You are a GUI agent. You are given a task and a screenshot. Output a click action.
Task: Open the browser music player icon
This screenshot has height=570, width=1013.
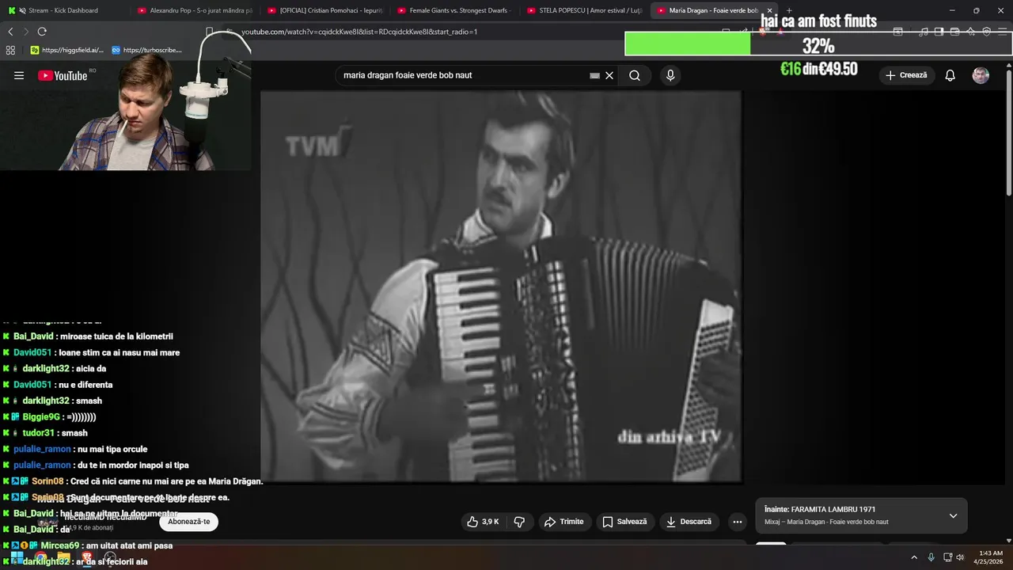(924, 32)
